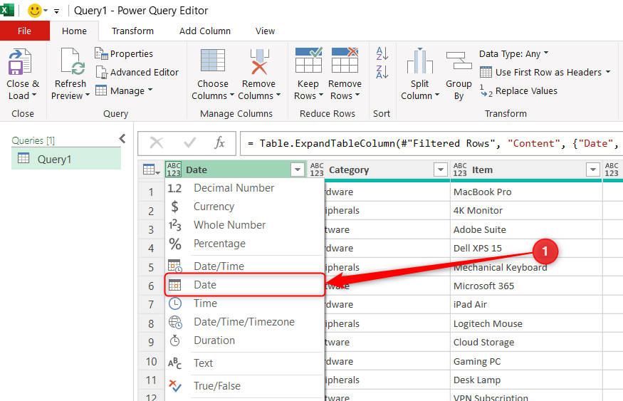This screenshot has height=401, width=623.
Task: Choose Decimal Number data type
Action: click(245, 188)
